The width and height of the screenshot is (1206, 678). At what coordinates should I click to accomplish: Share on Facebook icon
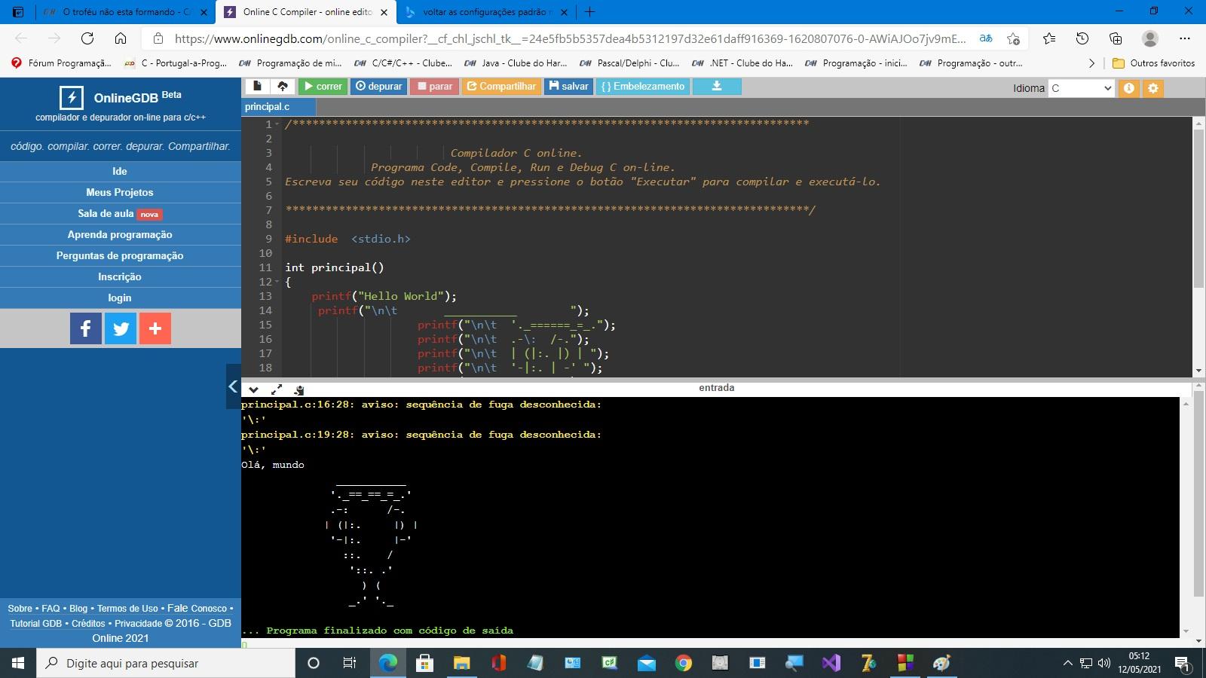coord(86,328)
